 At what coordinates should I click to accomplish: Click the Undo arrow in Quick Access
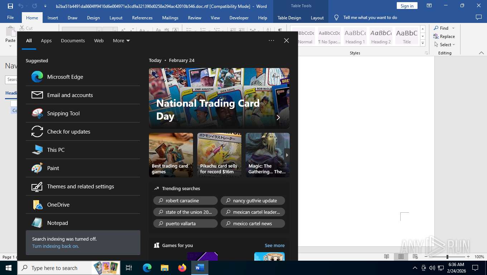click(x=20, y=6)
